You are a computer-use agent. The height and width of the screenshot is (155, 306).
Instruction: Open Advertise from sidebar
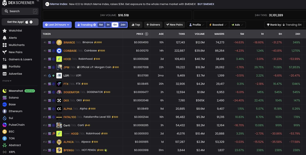pos(15,74)
